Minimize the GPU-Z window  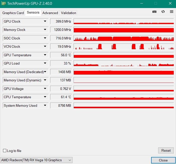tap(142, 4)
